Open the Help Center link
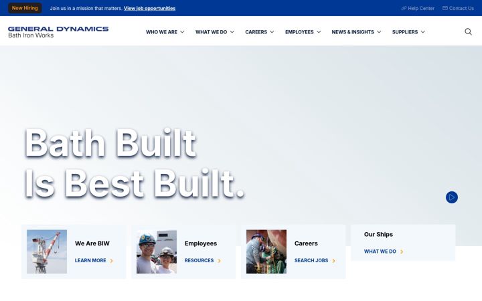The width and height of the screenshot is (482, 301). click(418, 8)
